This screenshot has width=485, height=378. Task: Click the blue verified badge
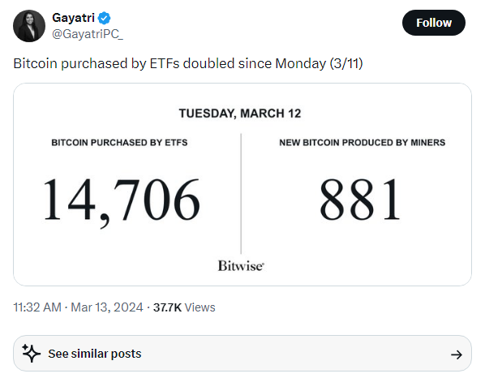click(x=105, y=18)
